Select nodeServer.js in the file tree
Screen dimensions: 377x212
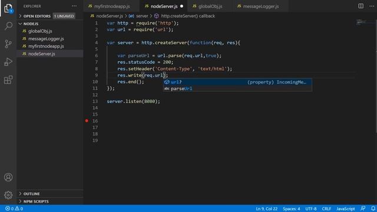pyautogui.click(x=50, y=54)
